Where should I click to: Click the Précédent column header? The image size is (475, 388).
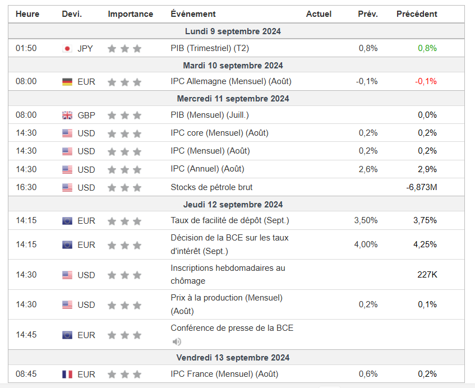pos(417,14)
